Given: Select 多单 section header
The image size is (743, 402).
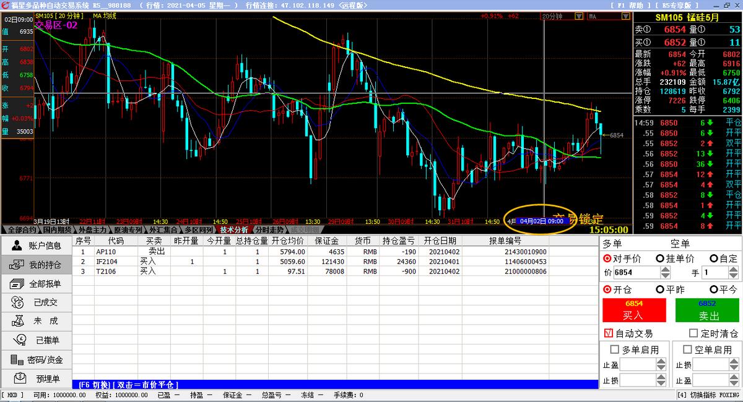Looking at the screenshot, I should click(612, 244).
